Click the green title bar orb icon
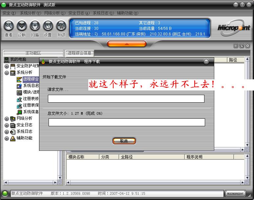Viewport: 254px width, 200px height. tap(4, 5)
